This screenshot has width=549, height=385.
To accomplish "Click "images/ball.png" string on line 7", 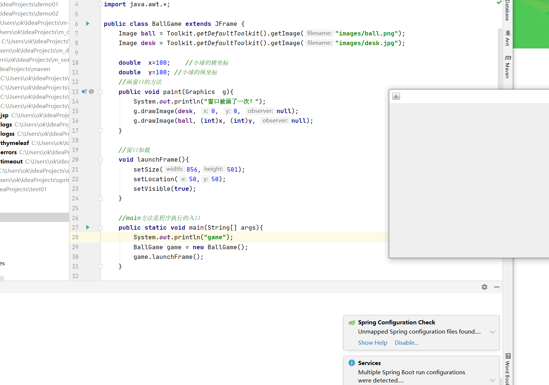I will pyautogui.click(x=367, y=34).
